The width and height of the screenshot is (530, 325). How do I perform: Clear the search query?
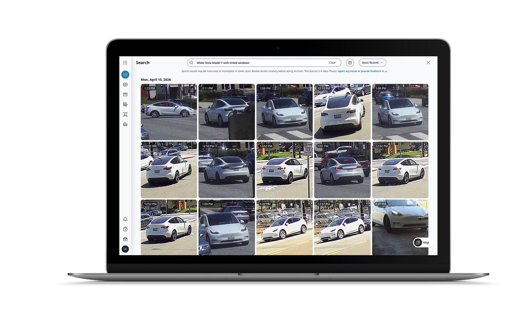(332, 63)
